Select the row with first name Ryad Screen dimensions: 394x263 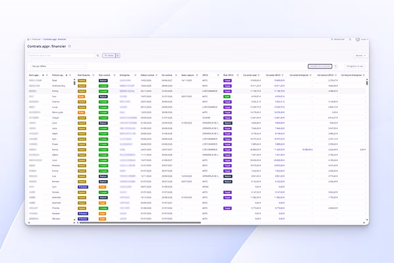tap(197, 80)
